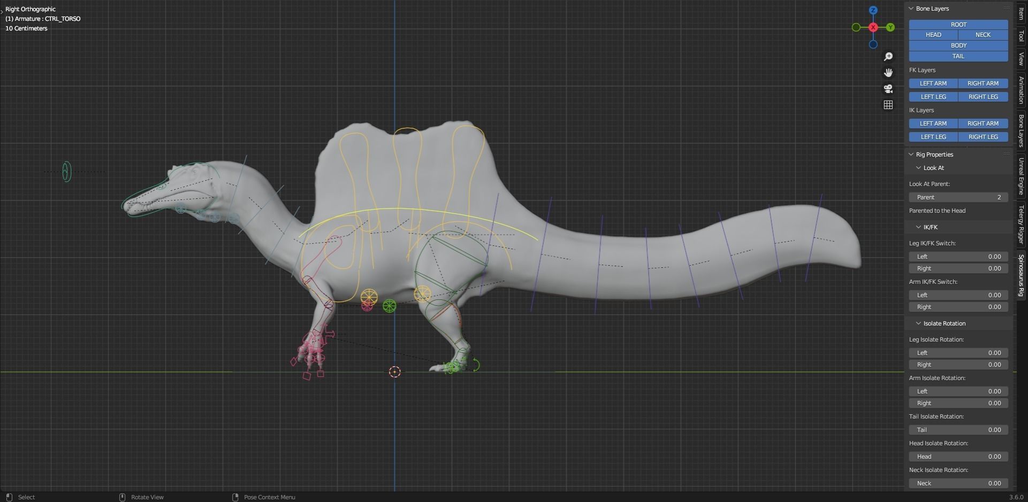Image resolution: width=1028 pixels, height=502 pixels.
Task: Open the View sidebar tab
Action: coord(1021,59)
